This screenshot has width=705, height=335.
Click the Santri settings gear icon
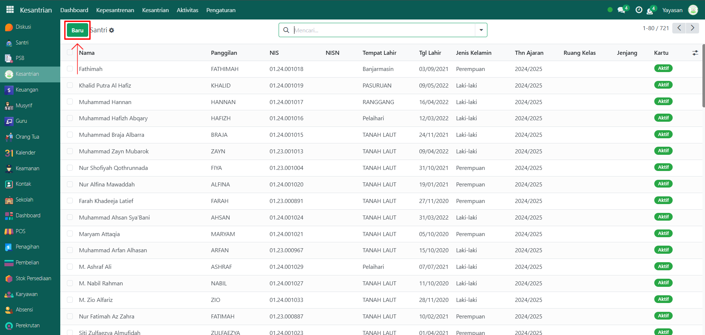112,31
